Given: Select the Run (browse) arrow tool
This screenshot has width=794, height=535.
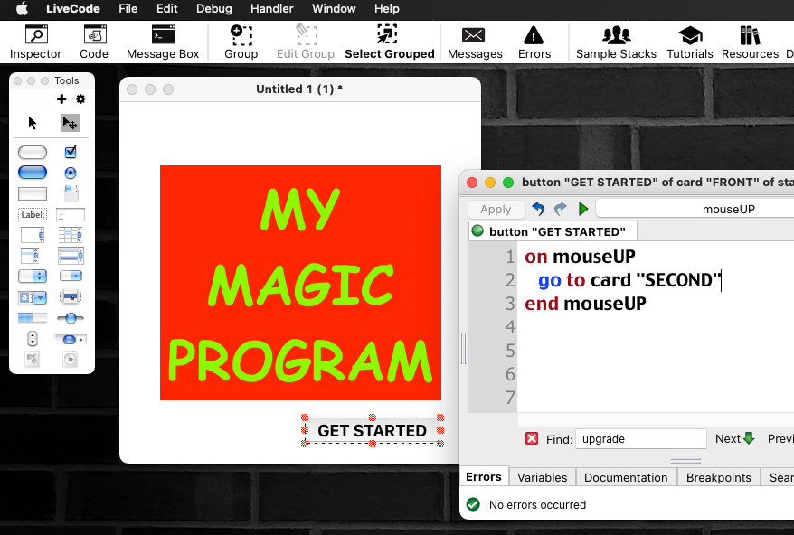Looking at the screenshot, I should pyautogui.click(x=33, y=123).
